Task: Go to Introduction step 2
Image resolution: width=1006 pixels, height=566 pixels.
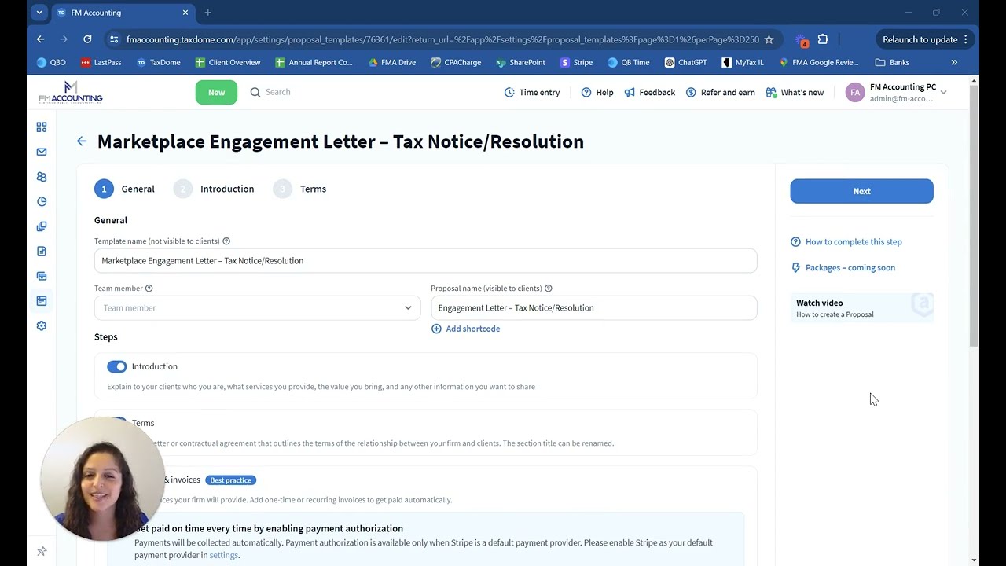Action: click(214, 189)
